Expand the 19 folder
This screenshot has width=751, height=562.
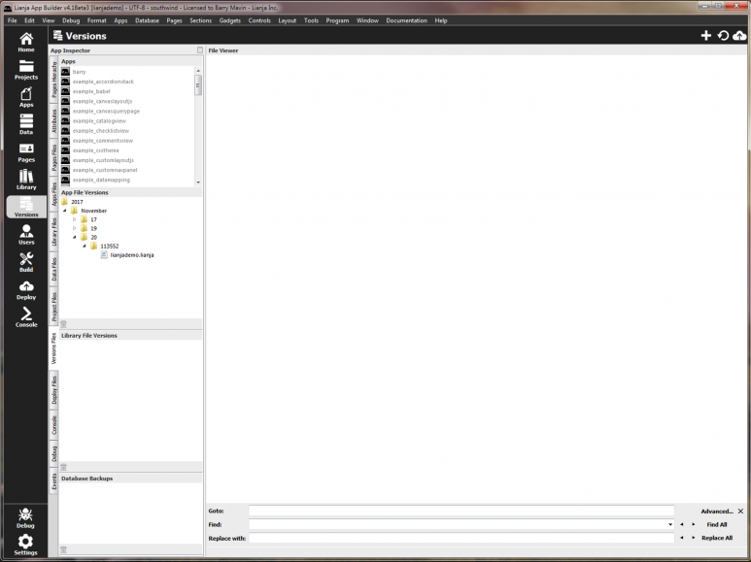pos(74,228)
